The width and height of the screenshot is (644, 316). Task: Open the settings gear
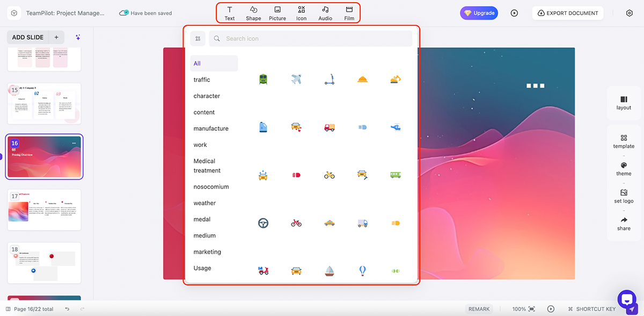[x=629, y=12]
